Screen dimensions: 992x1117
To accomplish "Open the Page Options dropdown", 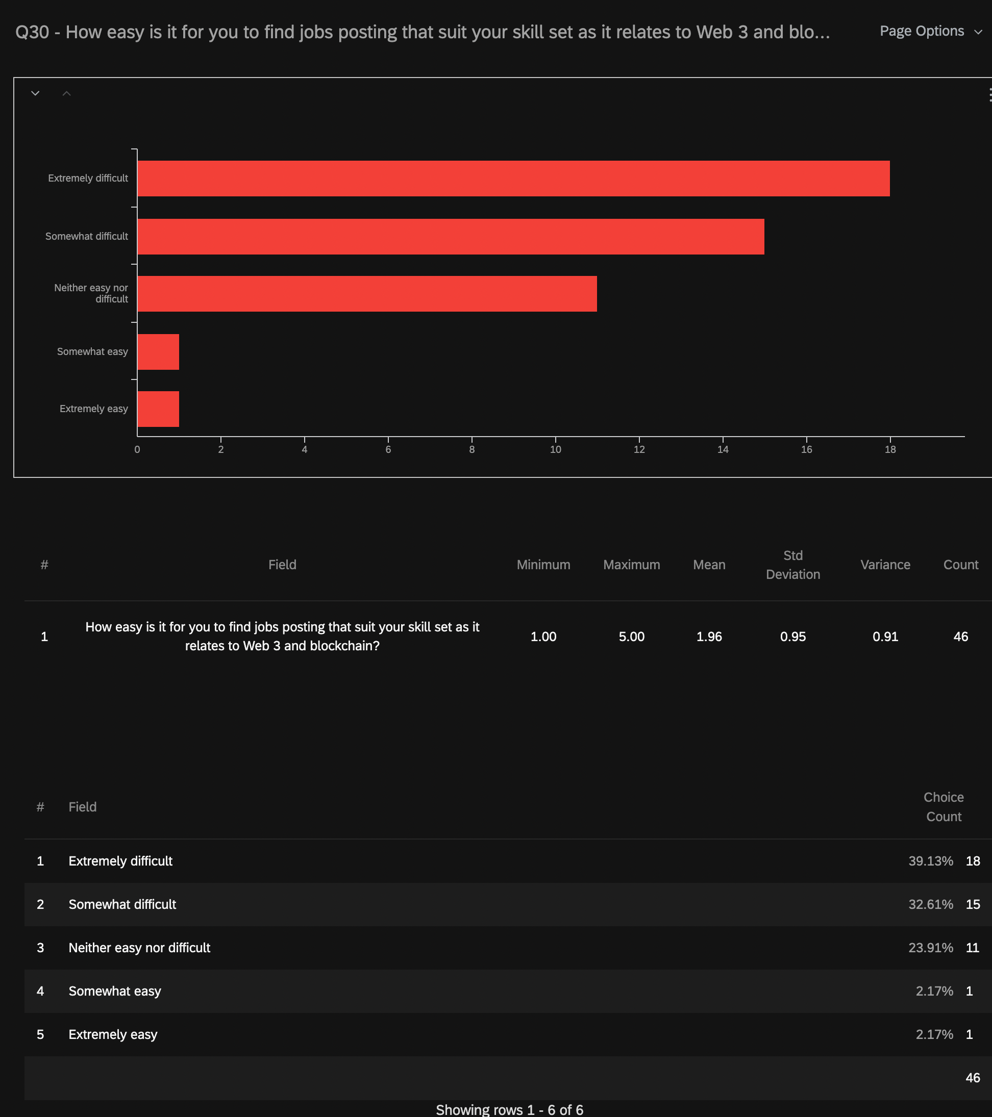I will pyautogui.click(x=922, y=31).
